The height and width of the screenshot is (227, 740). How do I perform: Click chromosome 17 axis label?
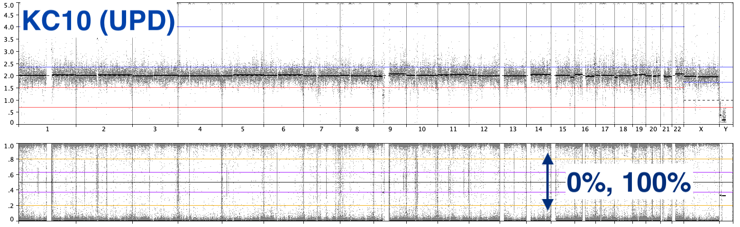tap(605, 129)
